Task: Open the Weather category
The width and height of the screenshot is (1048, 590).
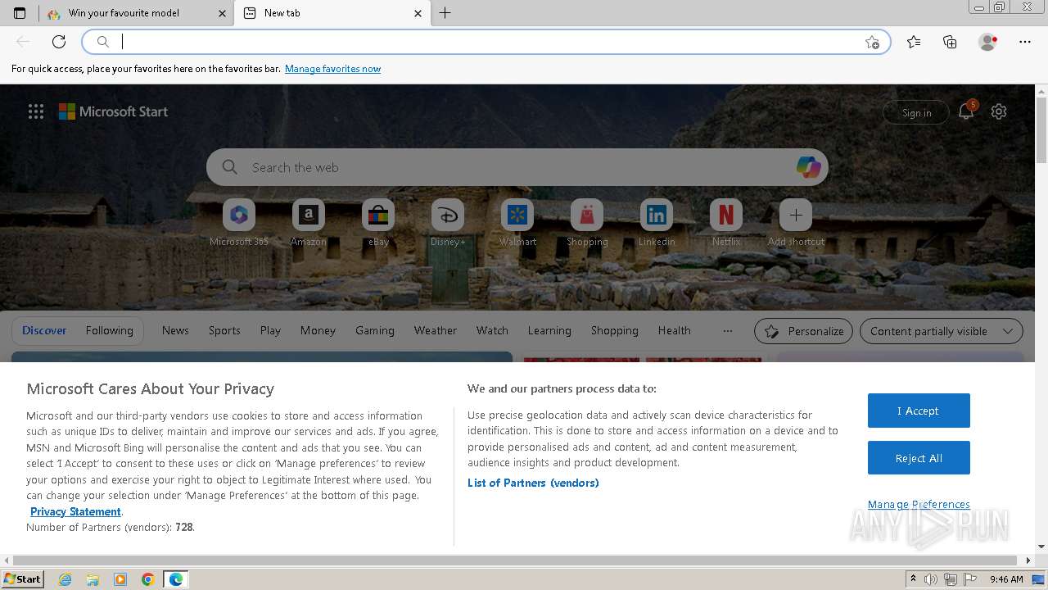Action: [x=436, y=330]
